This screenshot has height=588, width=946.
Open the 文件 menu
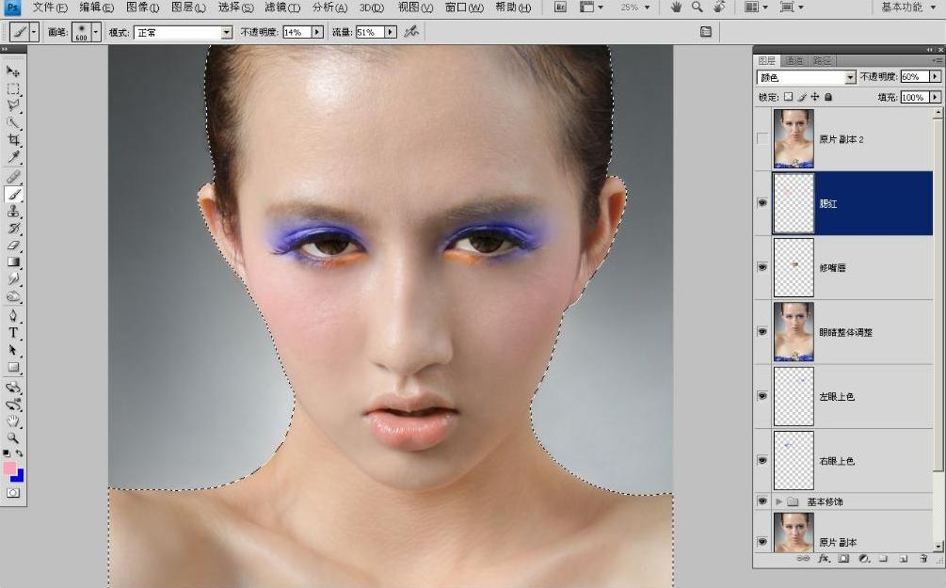48,8
